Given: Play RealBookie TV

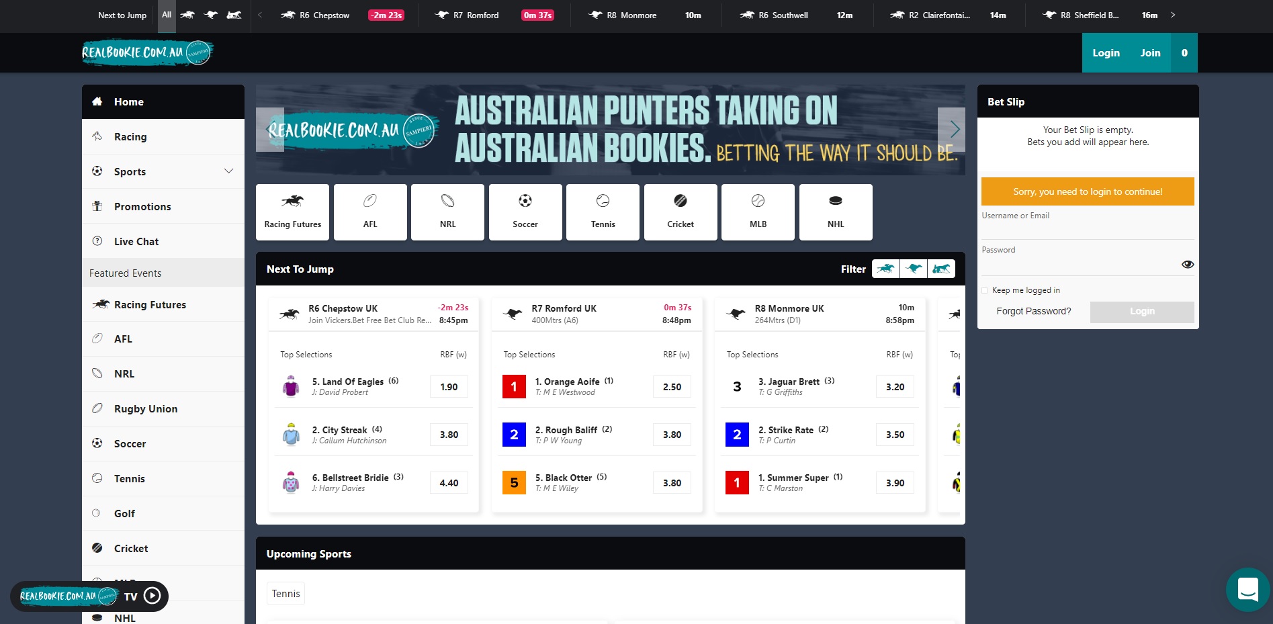Looking at the screenshot, I should point(152,596).
